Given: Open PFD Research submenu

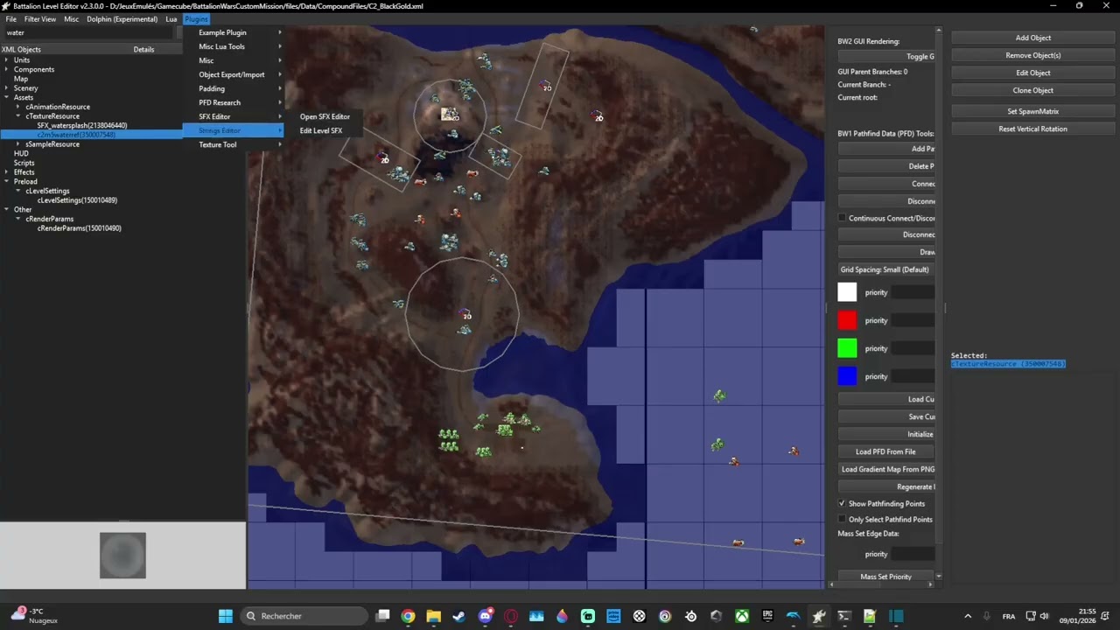Looking at the screenshot, I should (x=234, y=102).
